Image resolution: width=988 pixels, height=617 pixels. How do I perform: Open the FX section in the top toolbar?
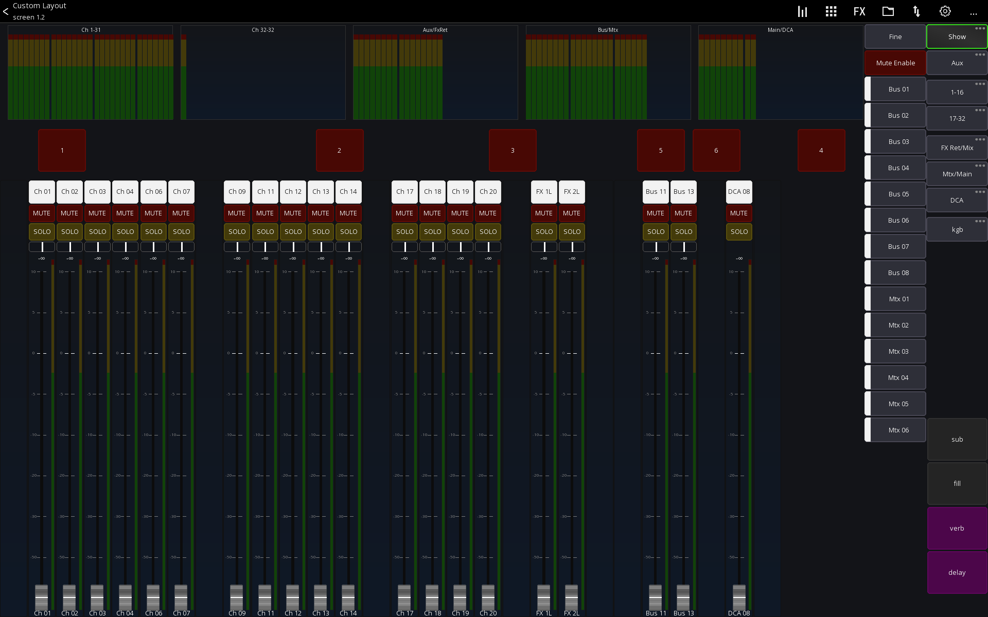coord(859,11)
